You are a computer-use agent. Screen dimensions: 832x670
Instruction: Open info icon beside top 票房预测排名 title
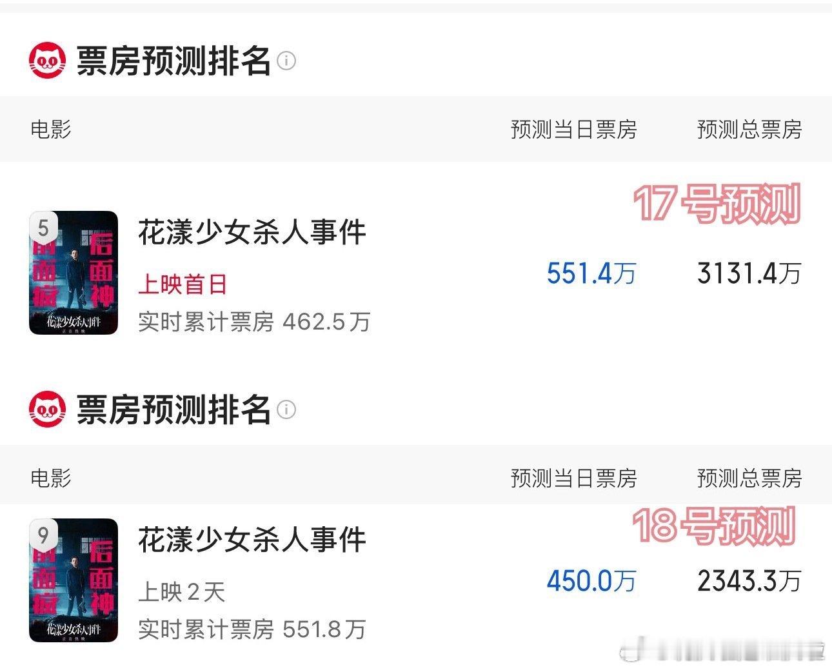(x=286, y=61)
